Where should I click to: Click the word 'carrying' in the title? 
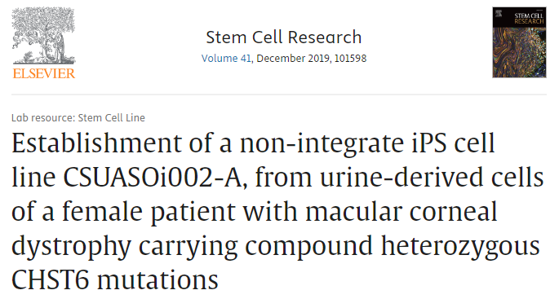[189, 246]
